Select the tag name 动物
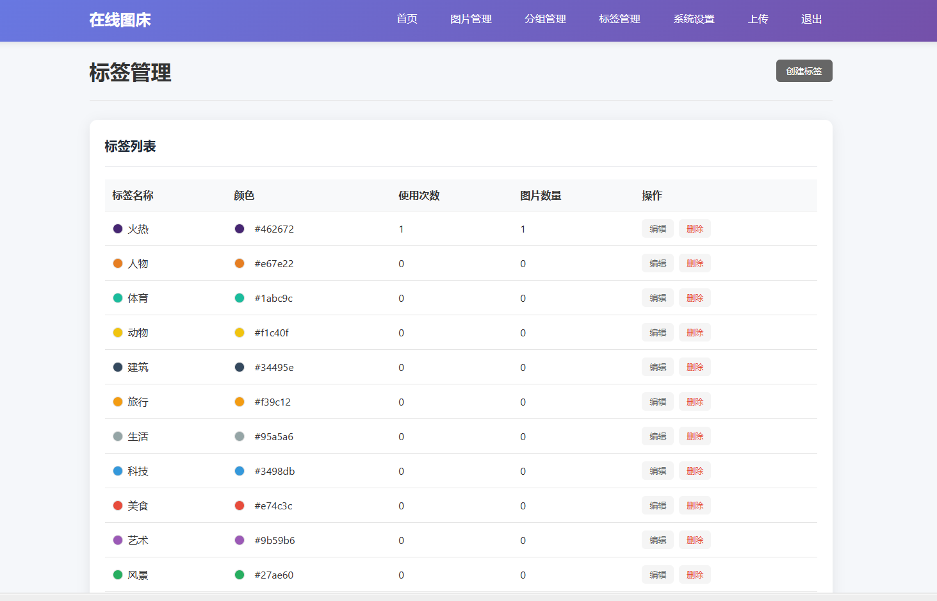The height and width of the screenshot is (601, 937). point(138,333)
